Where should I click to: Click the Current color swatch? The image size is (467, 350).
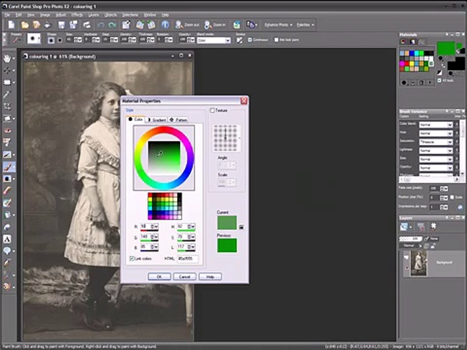(227, 223)
